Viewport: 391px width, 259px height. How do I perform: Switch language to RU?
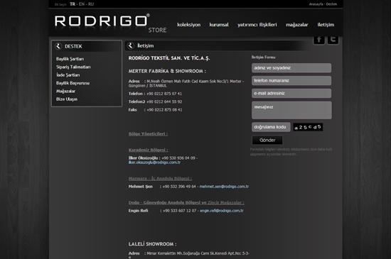[x=91, y=4]
